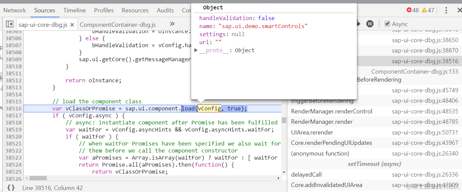The width and height of the screenshot is (462, 192).
Task: Click line number 38523 in gutter
Action: (13, 158)
